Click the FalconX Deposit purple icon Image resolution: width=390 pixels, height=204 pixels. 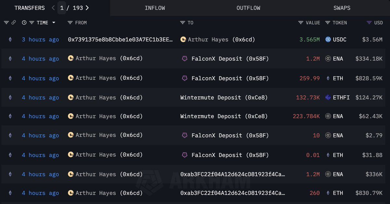pyautogui.click(x=185, y=58)
